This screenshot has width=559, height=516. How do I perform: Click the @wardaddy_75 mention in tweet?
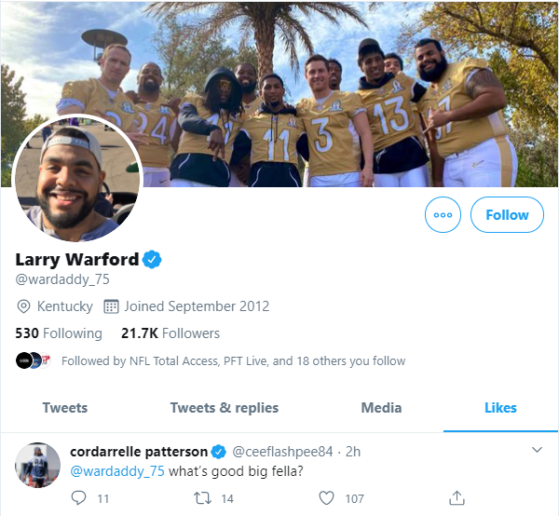coord(117,471)
